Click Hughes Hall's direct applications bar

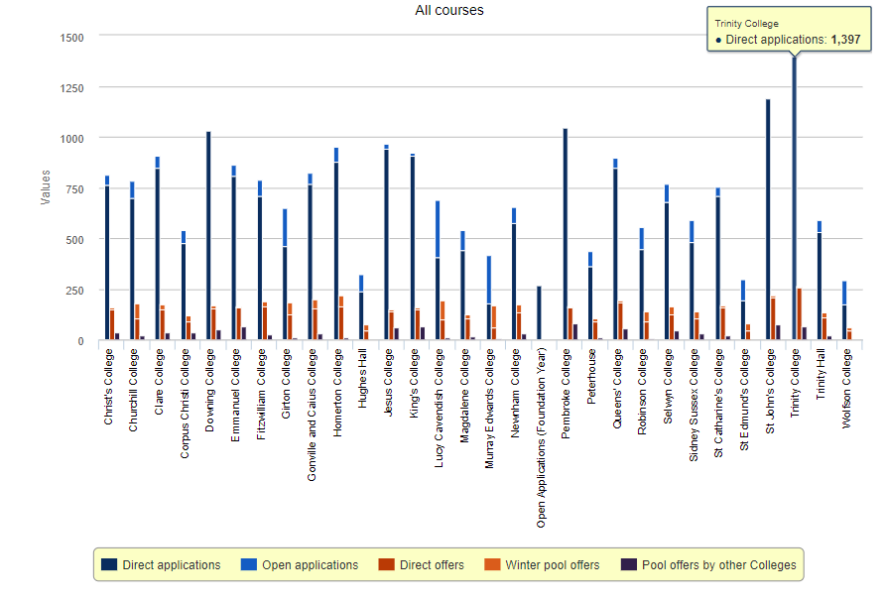coord(361,316)
